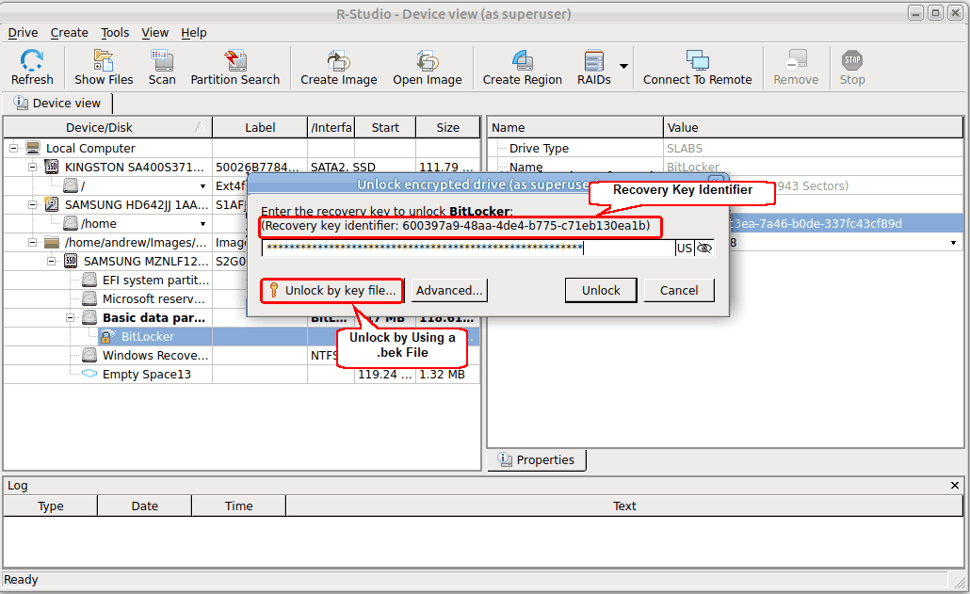Collapse the Local Computer tree node
Viewport: 970px width, 594px height.
click(13, 149)
